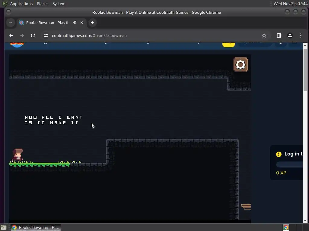This screenshot has width=309, height=231.
Task: Click the Applications menu launcher icon
Action: pos(5,4)
